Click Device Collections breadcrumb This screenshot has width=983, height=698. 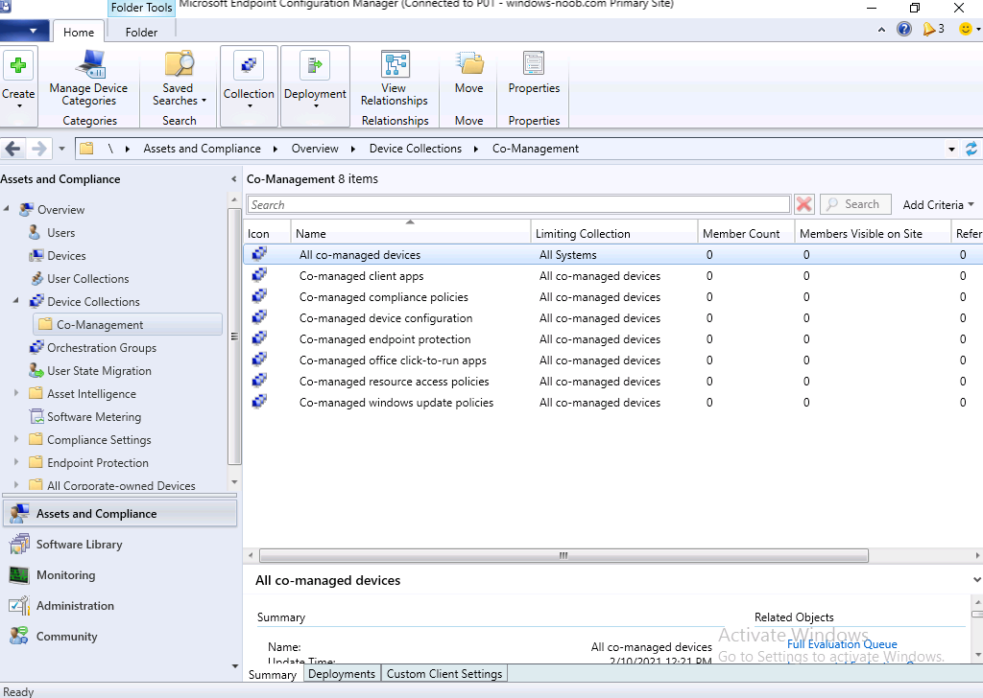415,149
